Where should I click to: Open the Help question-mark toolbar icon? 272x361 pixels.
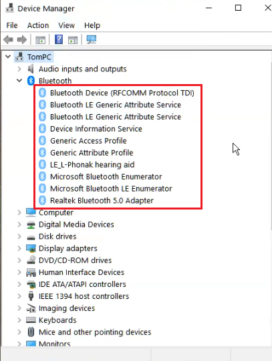tap(59, 39)
